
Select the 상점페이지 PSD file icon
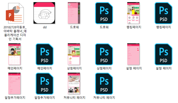click(104, 54)
